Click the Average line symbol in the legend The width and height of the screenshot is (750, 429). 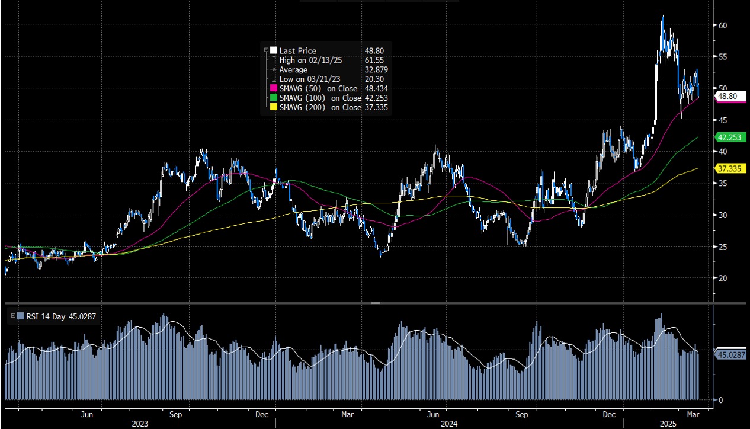273,69
